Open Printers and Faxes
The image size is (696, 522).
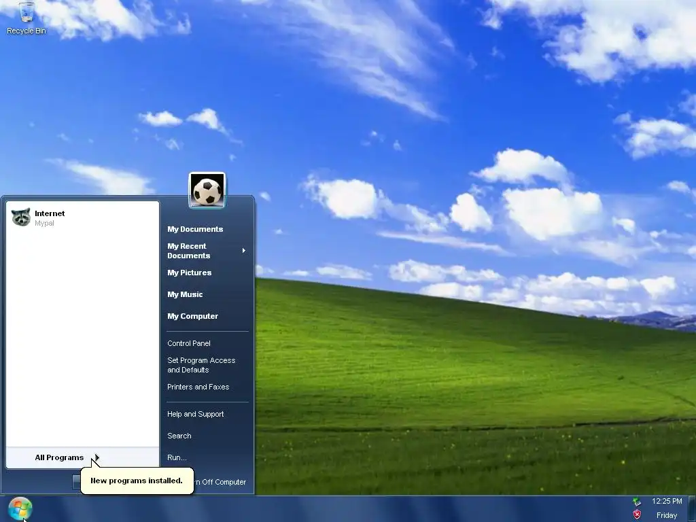198,387
